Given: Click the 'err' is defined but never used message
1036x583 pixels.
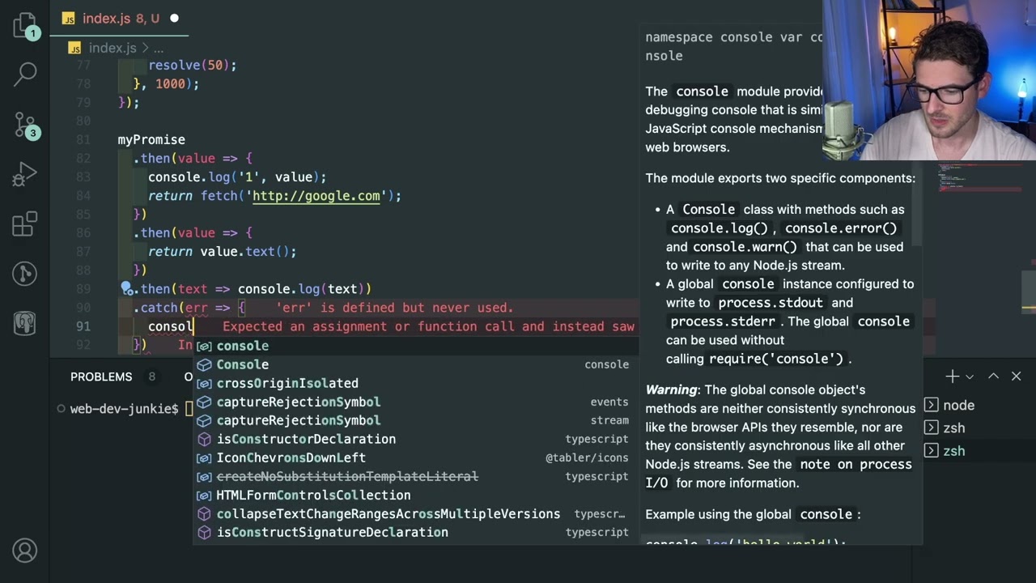Looking at the screenshot, I should (x=395, y=308).
